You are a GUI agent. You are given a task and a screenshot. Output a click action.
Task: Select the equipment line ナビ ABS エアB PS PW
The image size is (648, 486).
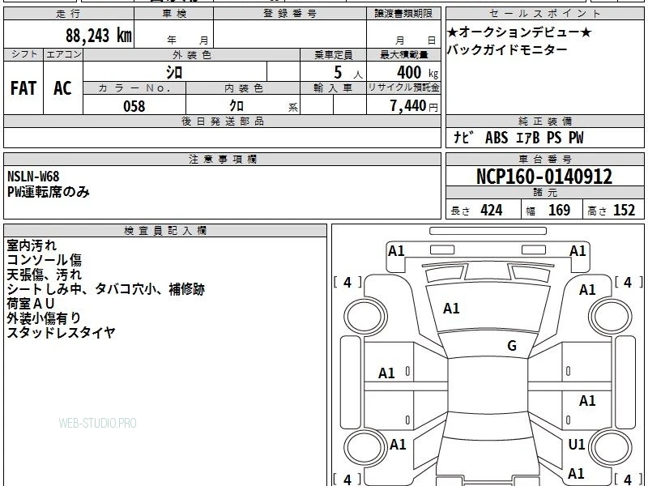518,137
